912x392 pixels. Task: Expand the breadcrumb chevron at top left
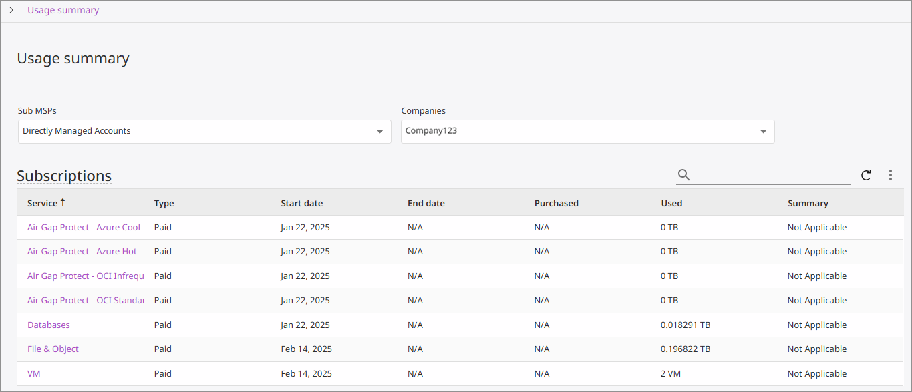pyautogui.click(x=11, y=10)
